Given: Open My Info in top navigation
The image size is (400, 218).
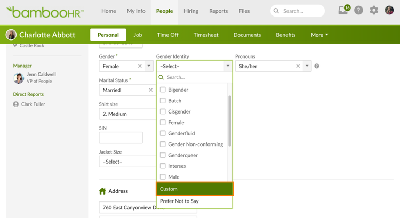Looking at the screenshot, I should (x=136, y=11).
